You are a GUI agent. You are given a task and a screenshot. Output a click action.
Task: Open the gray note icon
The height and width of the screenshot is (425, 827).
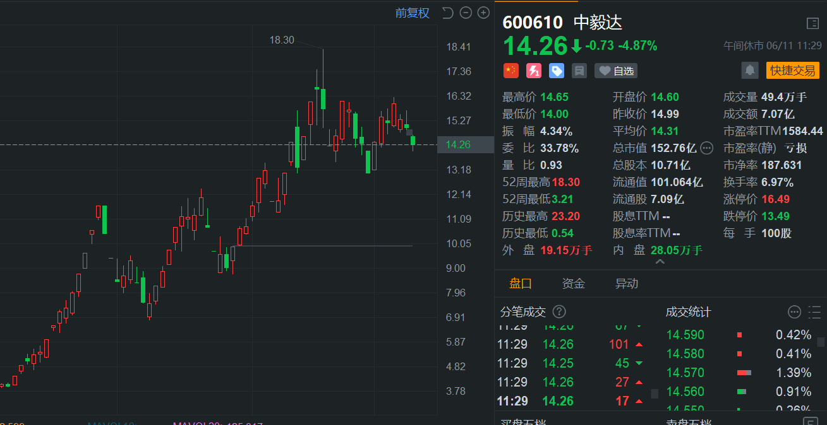[579, 71]
